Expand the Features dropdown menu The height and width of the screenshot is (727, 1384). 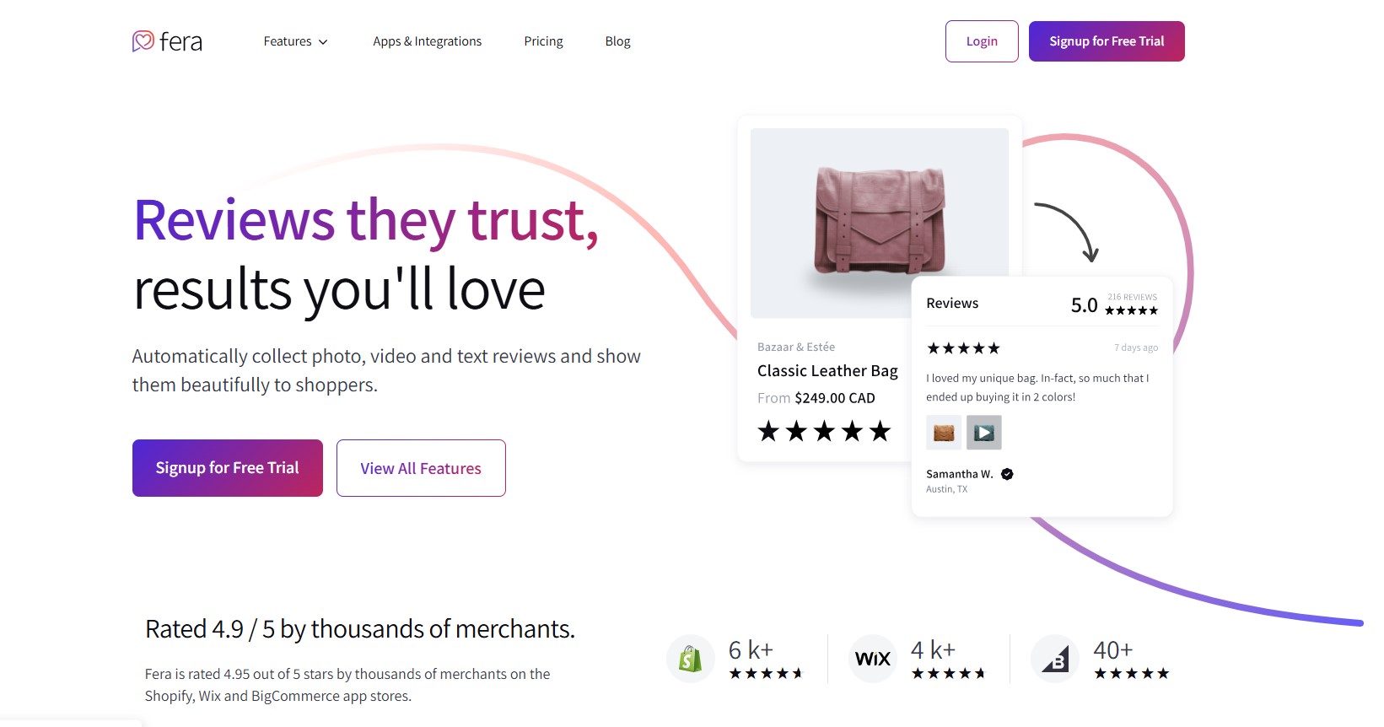pos(296,41)
